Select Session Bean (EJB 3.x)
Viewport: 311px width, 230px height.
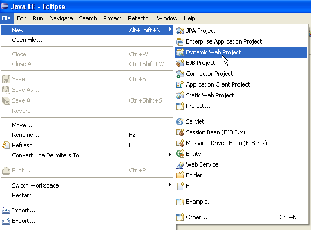[241, 132]
